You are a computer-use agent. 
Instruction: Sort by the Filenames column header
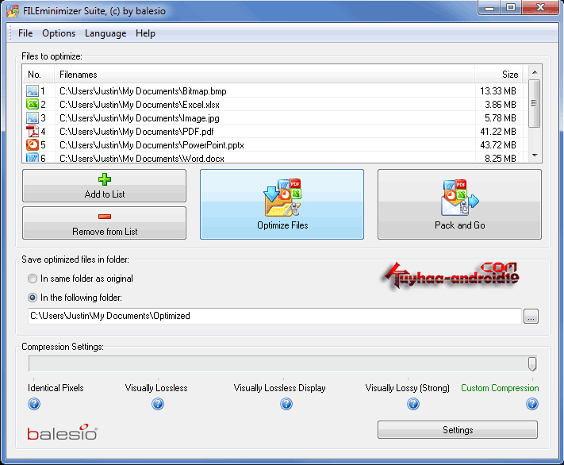(265, 75)
